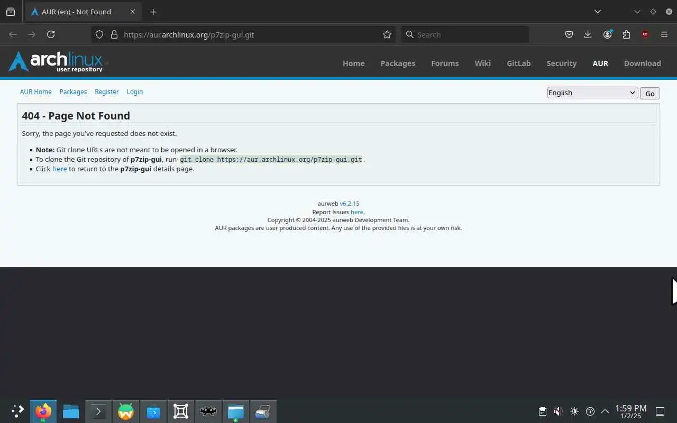The image size is (677, 423).
Task: Bookmark this page with the star
Action: point(387,34)
